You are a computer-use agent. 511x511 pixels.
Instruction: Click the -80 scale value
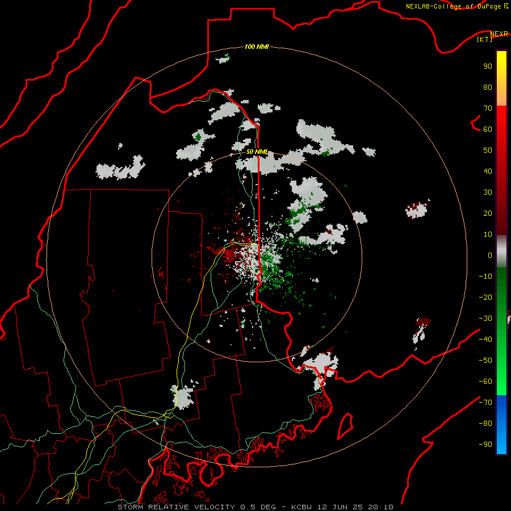coord(485,424)
